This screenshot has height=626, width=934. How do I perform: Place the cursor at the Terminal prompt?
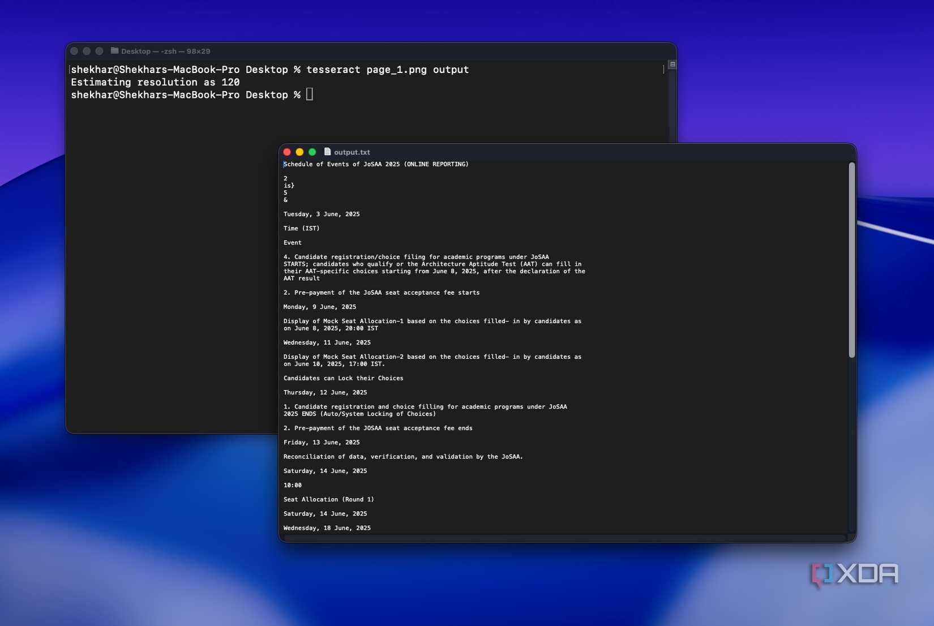pyautogui.click(x=309, y=95)
